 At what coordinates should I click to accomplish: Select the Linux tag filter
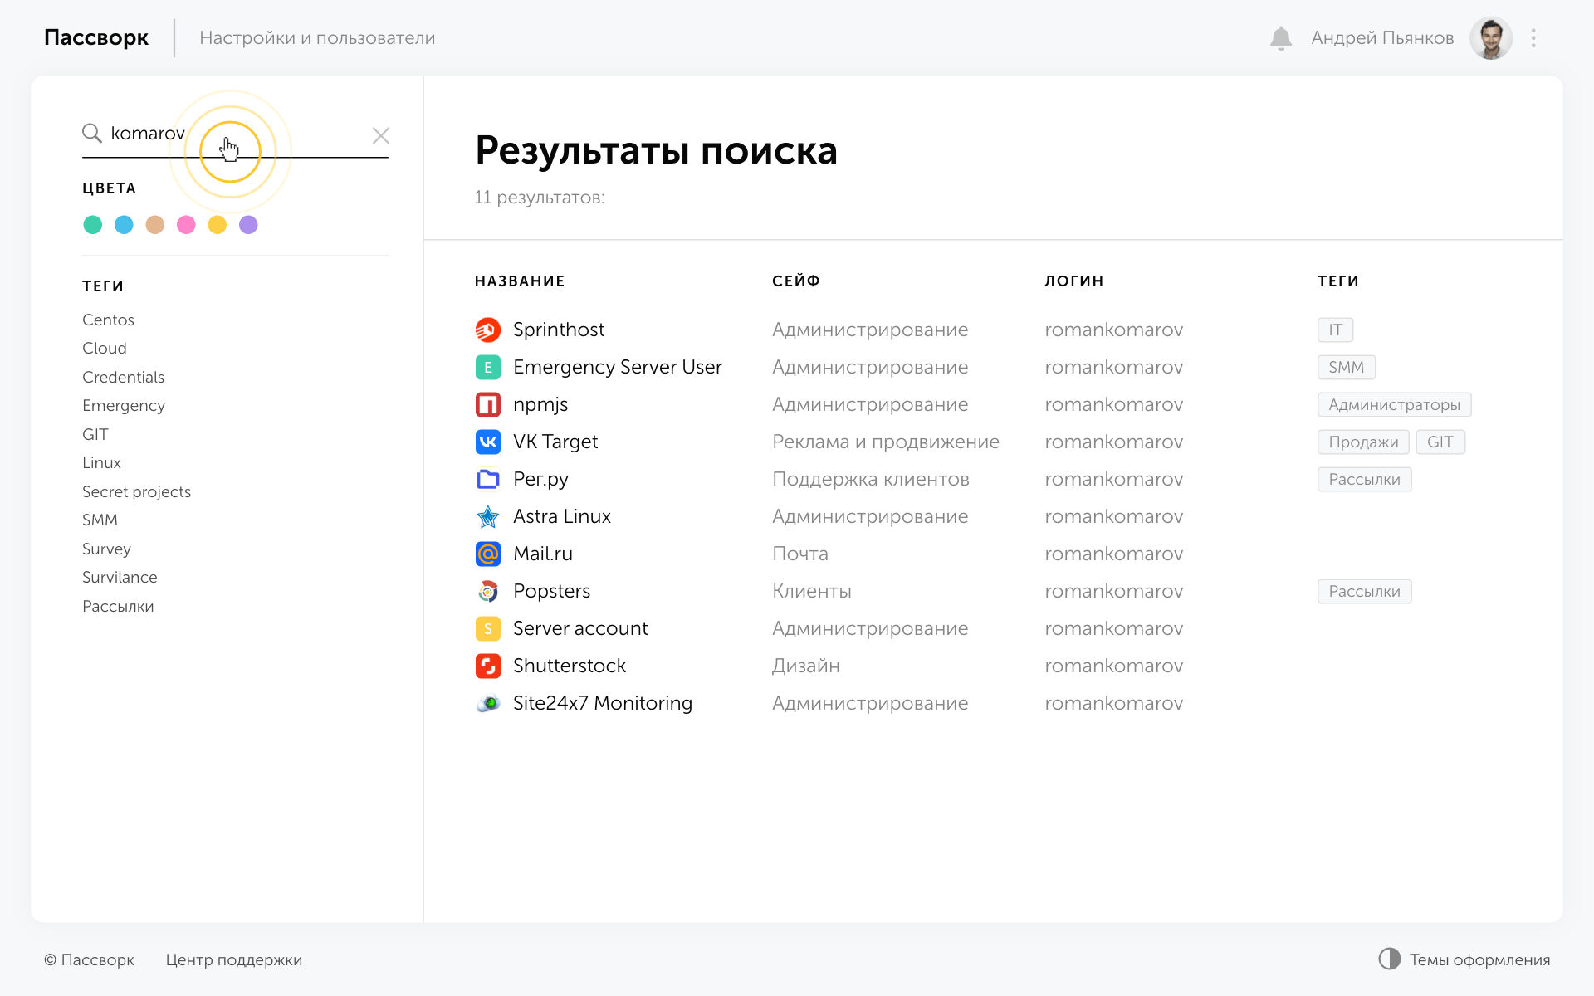101,462
